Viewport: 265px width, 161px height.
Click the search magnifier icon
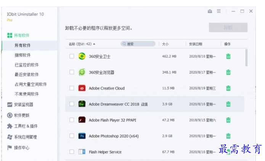tap(124, 44)
